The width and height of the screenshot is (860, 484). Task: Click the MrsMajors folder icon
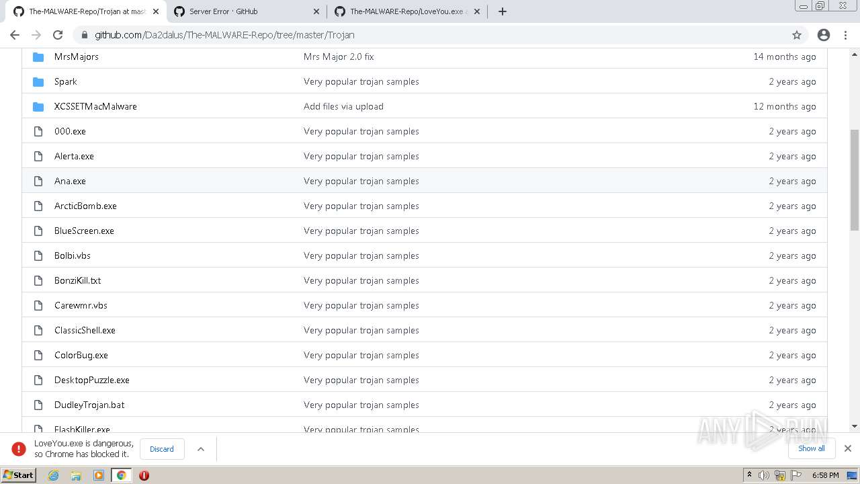pos(38,56)
